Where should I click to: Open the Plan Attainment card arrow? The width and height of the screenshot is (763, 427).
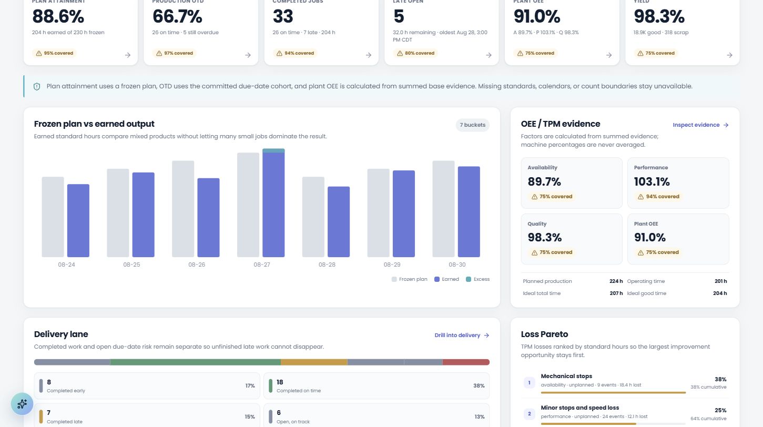[x=127, y=55]
